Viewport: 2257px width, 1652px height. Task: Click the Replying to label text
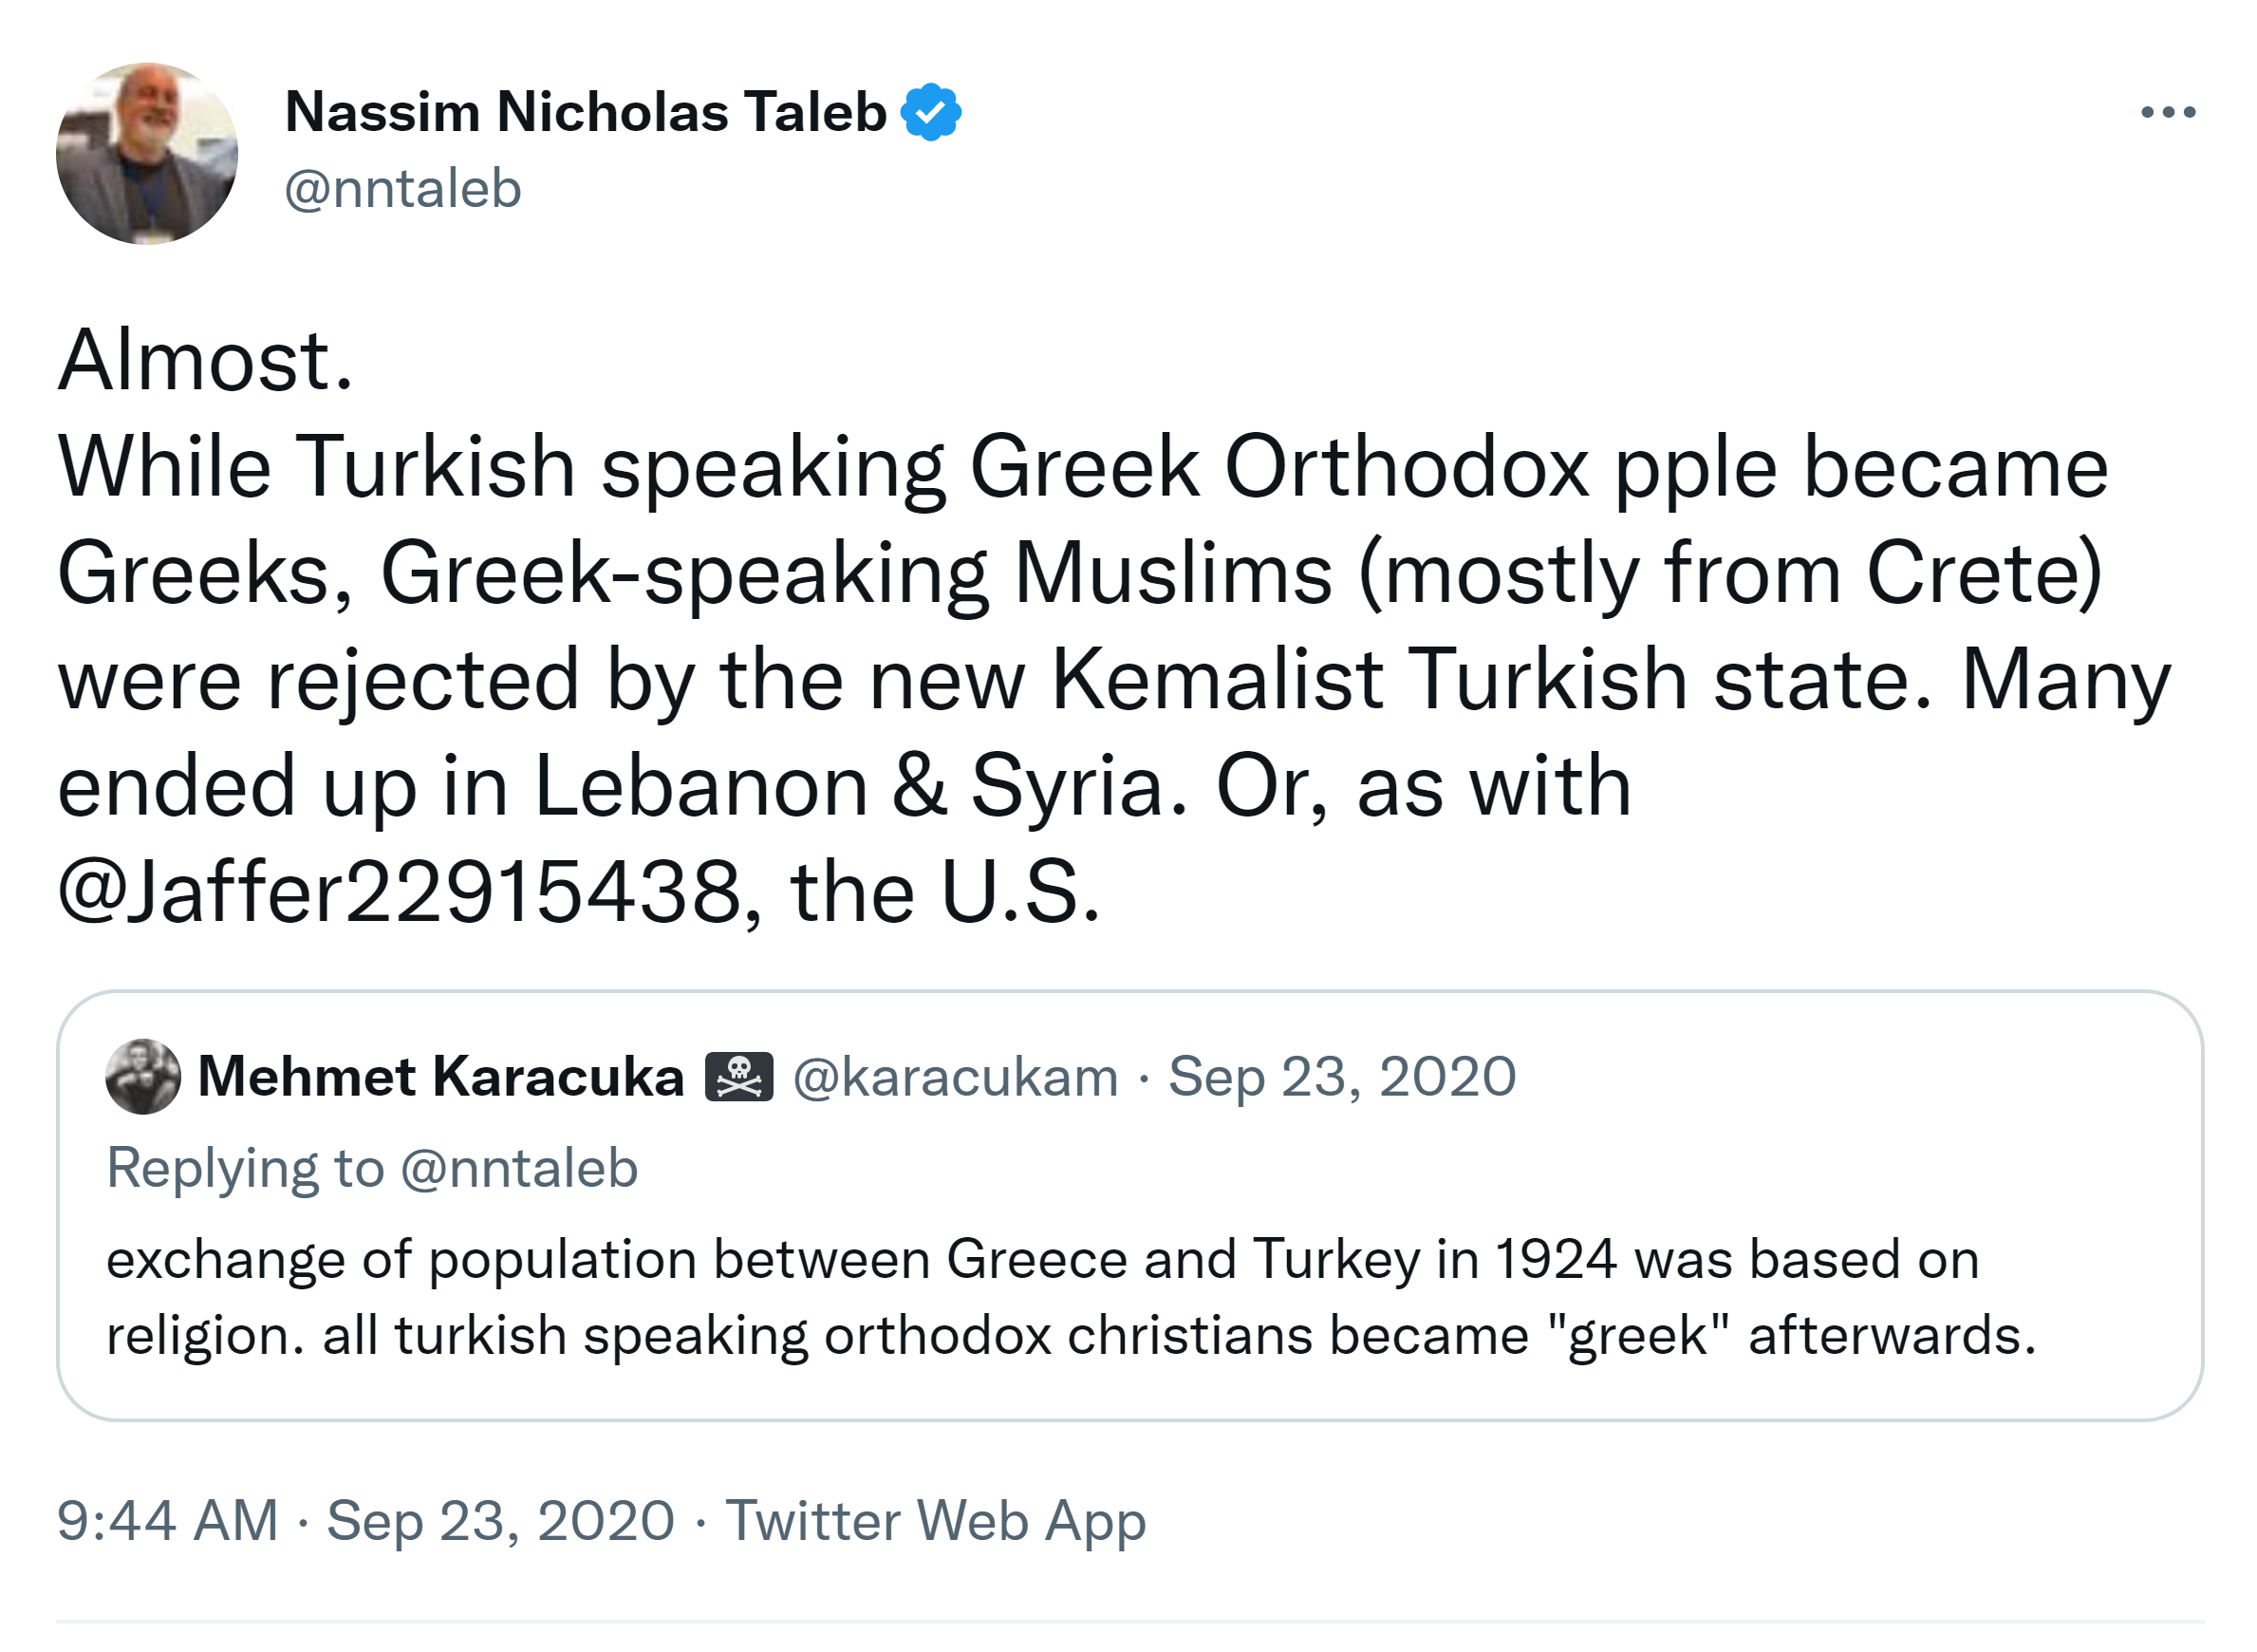pyautogui.click(x=245, y=1168)
